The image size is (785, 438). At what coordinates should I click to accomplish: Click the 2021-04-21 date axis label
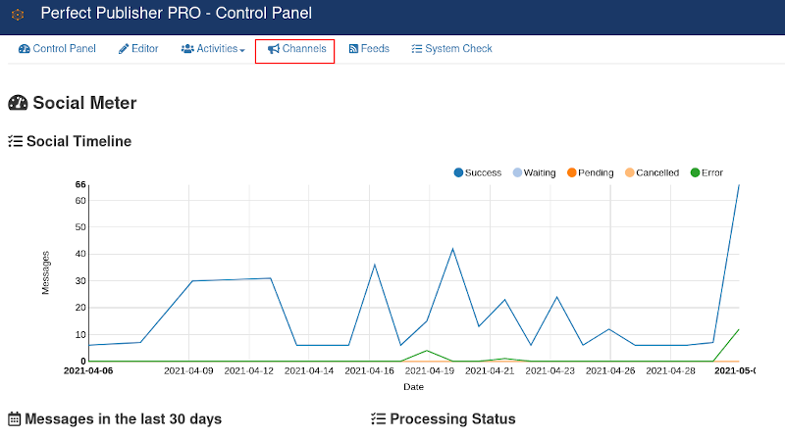coord(490,371)
